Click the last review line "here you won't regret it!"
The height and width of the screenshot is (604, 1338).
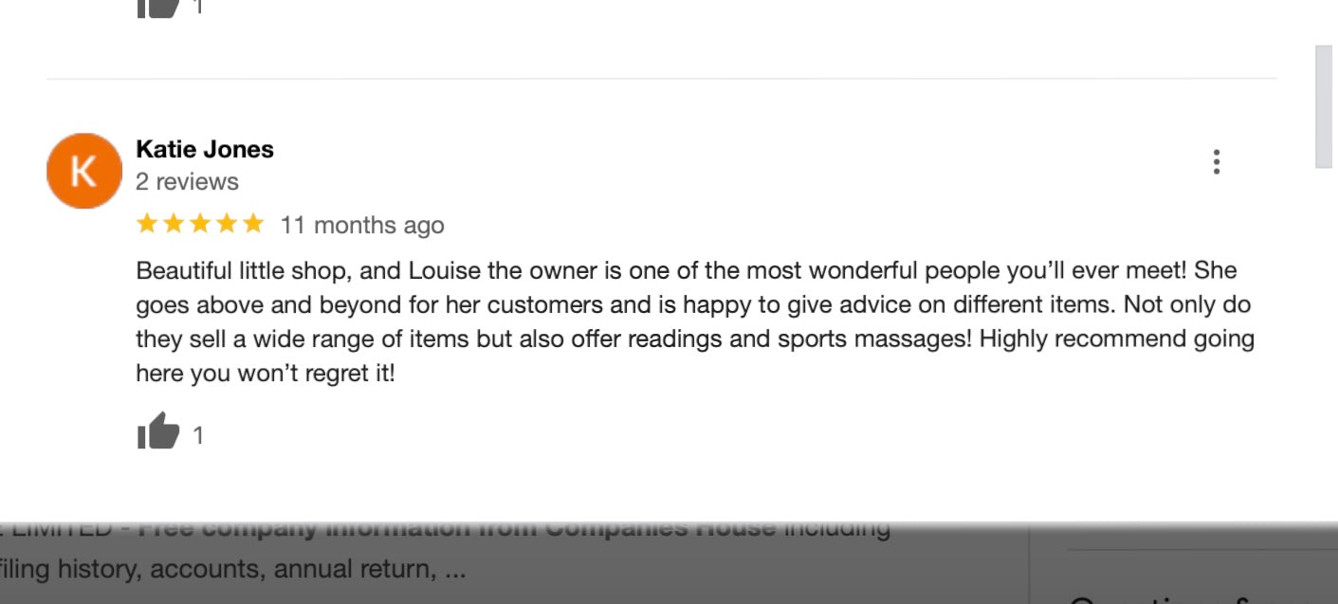[x=266, y=374]
